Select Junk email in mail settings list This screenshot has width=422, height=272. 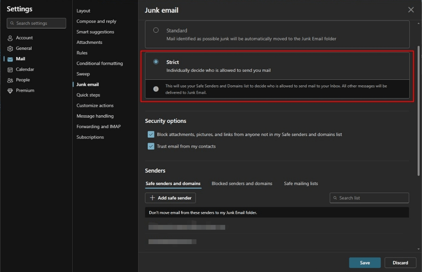click(87, 85)
